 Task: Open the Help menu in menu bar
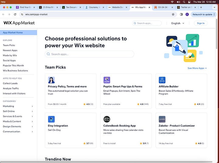click(3, 2)
